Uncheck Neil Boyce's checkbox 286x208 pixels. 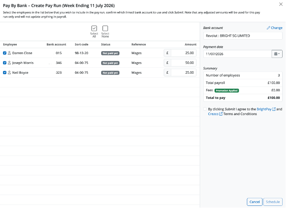pyautogui.click(x=5, y=72)
